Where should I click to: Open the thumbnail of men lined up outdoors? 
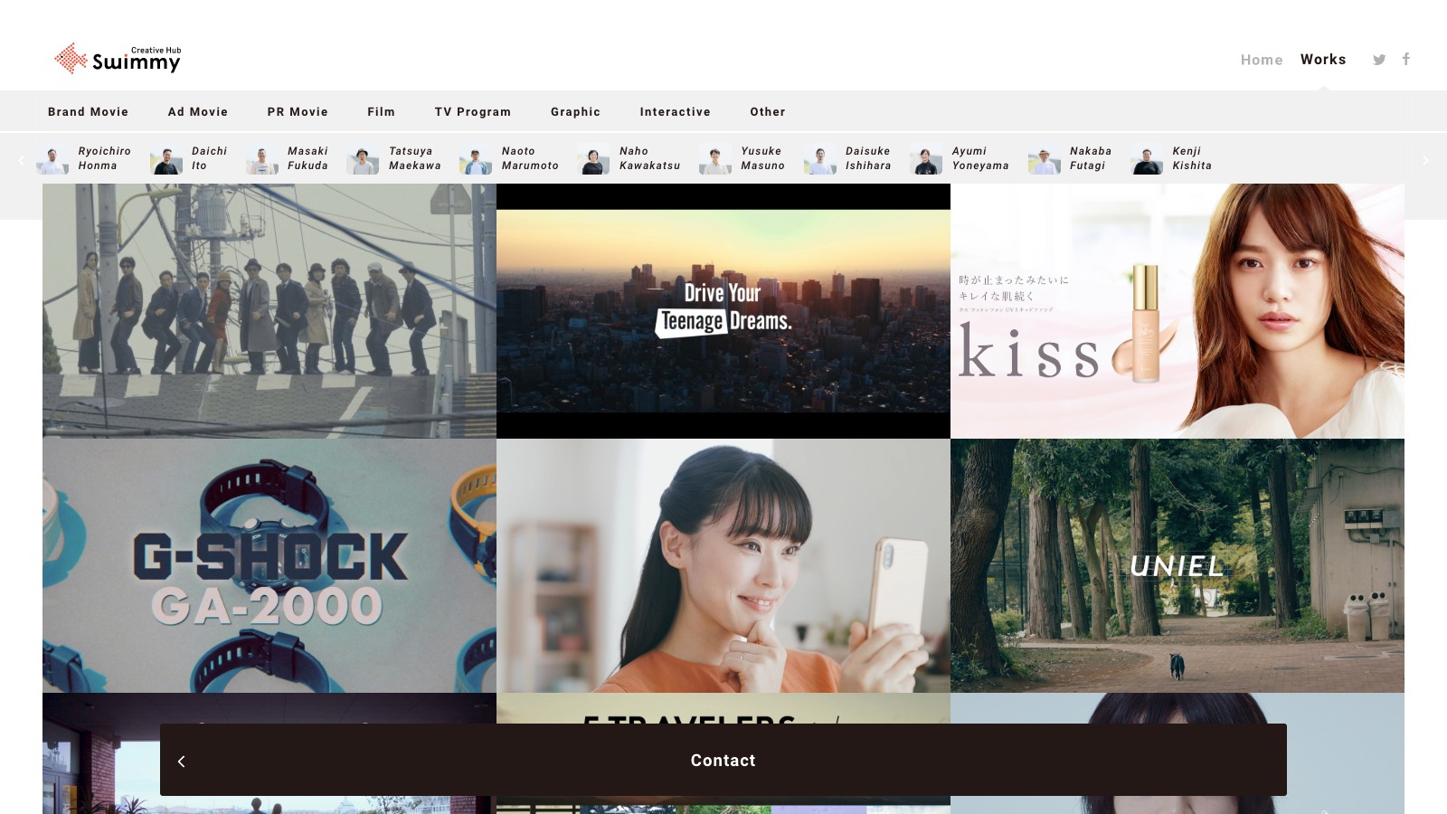270,311
